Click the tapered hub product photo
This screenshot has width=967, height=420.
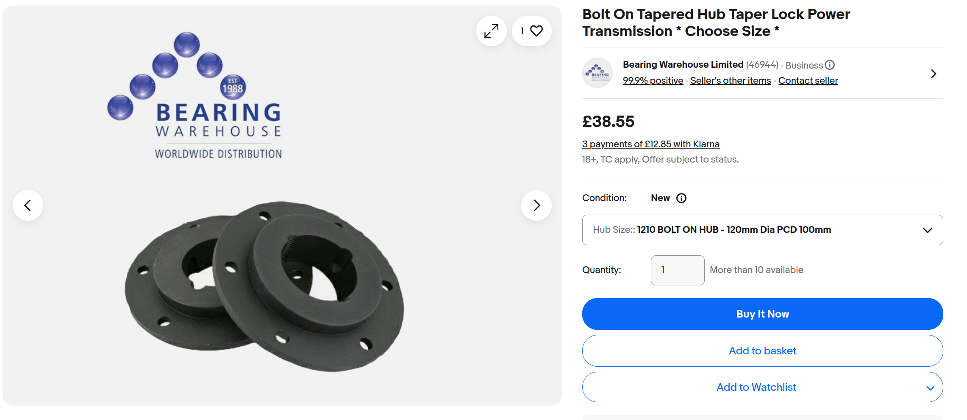[x=265, y=286]
